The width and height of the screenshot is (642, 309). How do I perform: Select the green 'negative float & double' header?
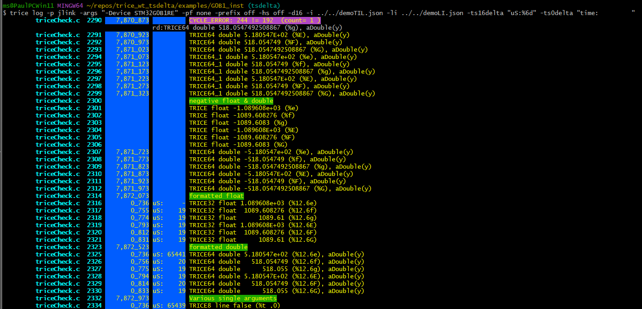tap(231, 101)
